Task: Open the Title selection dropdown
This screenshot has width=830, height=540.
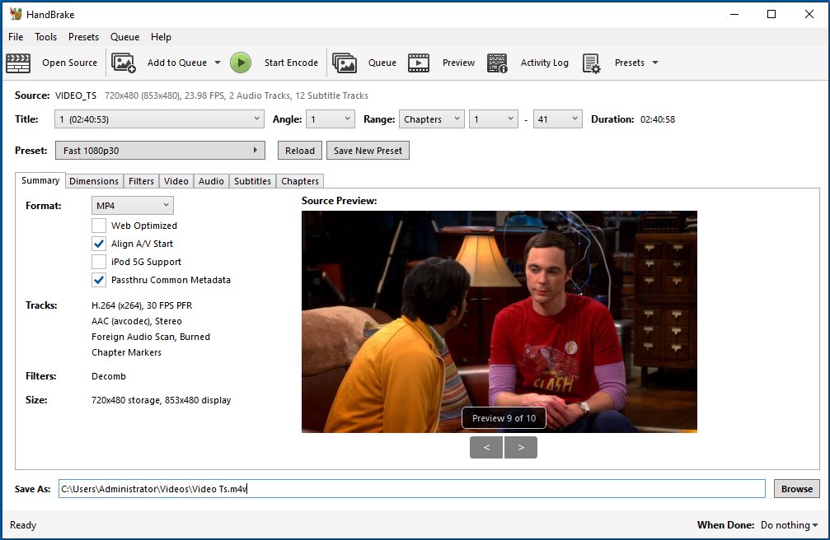Action: tap(160, 119)
